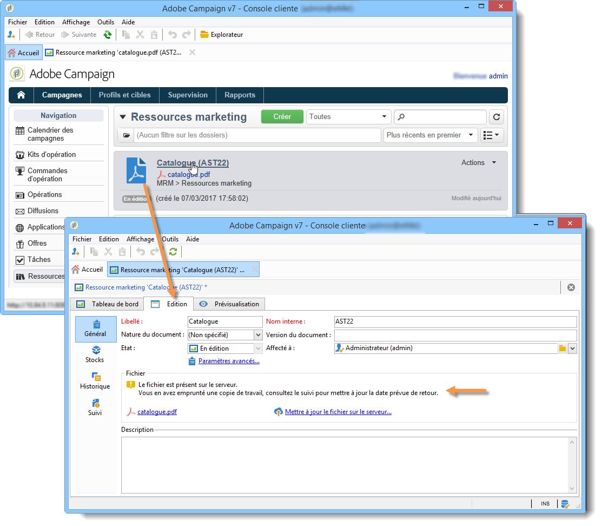
Task: Select the Suivi section icon
Action: point(96,407)
